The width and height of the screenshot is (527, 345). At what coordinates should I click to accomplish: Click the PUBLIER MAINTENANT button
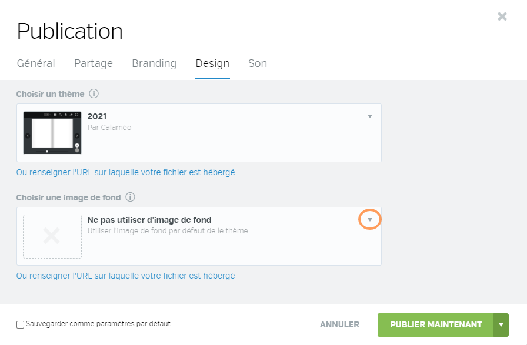[x=436, y=325]
